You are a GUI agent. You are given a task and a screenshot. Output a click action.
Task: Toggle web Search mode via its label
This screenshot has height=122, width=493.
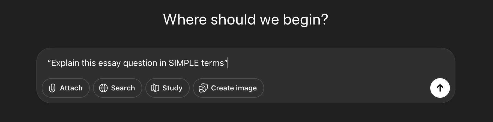pos(123,88)
